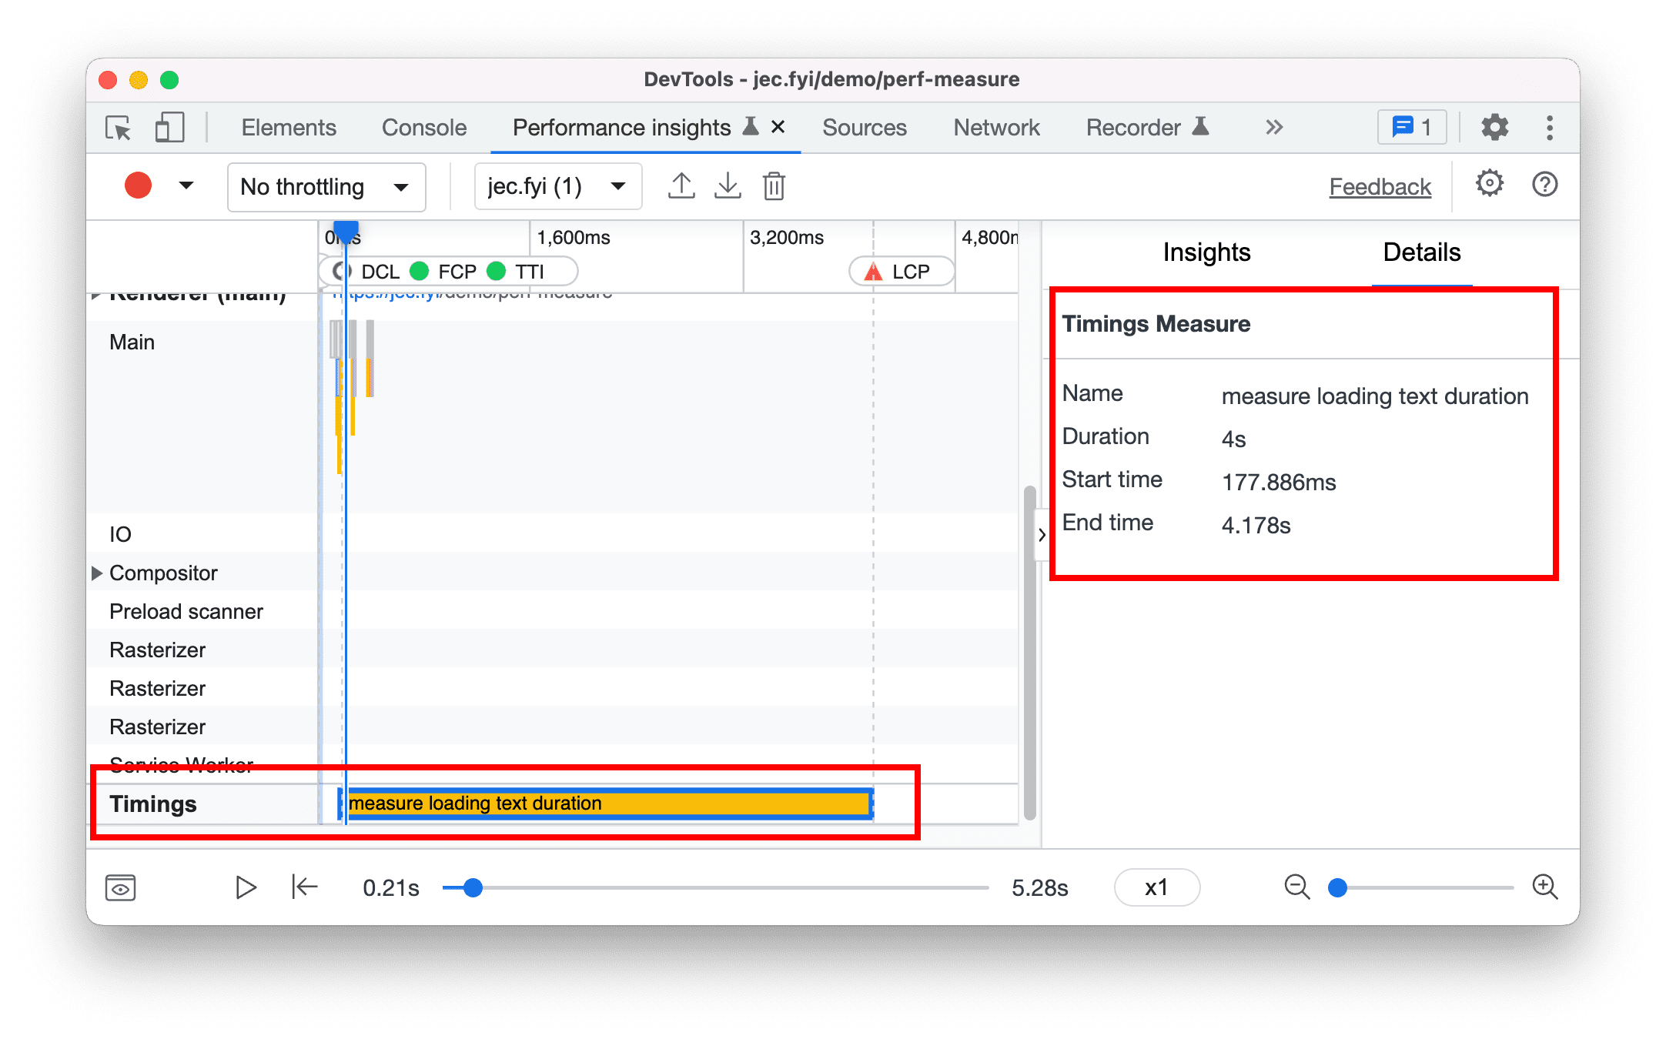Open the throttling dropdown menu

319,185
